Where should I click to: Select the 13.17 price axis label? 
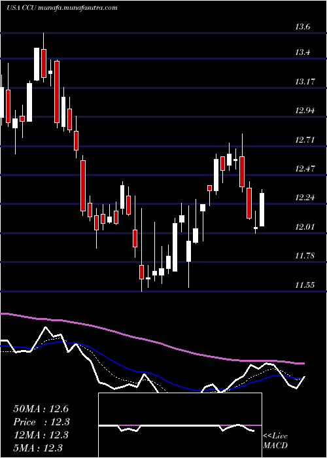coord(305,82)
